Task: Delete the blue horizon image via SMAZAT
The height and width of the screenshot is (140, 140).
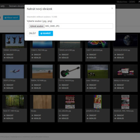Action: pyautogui.click(x=36, y=54)
